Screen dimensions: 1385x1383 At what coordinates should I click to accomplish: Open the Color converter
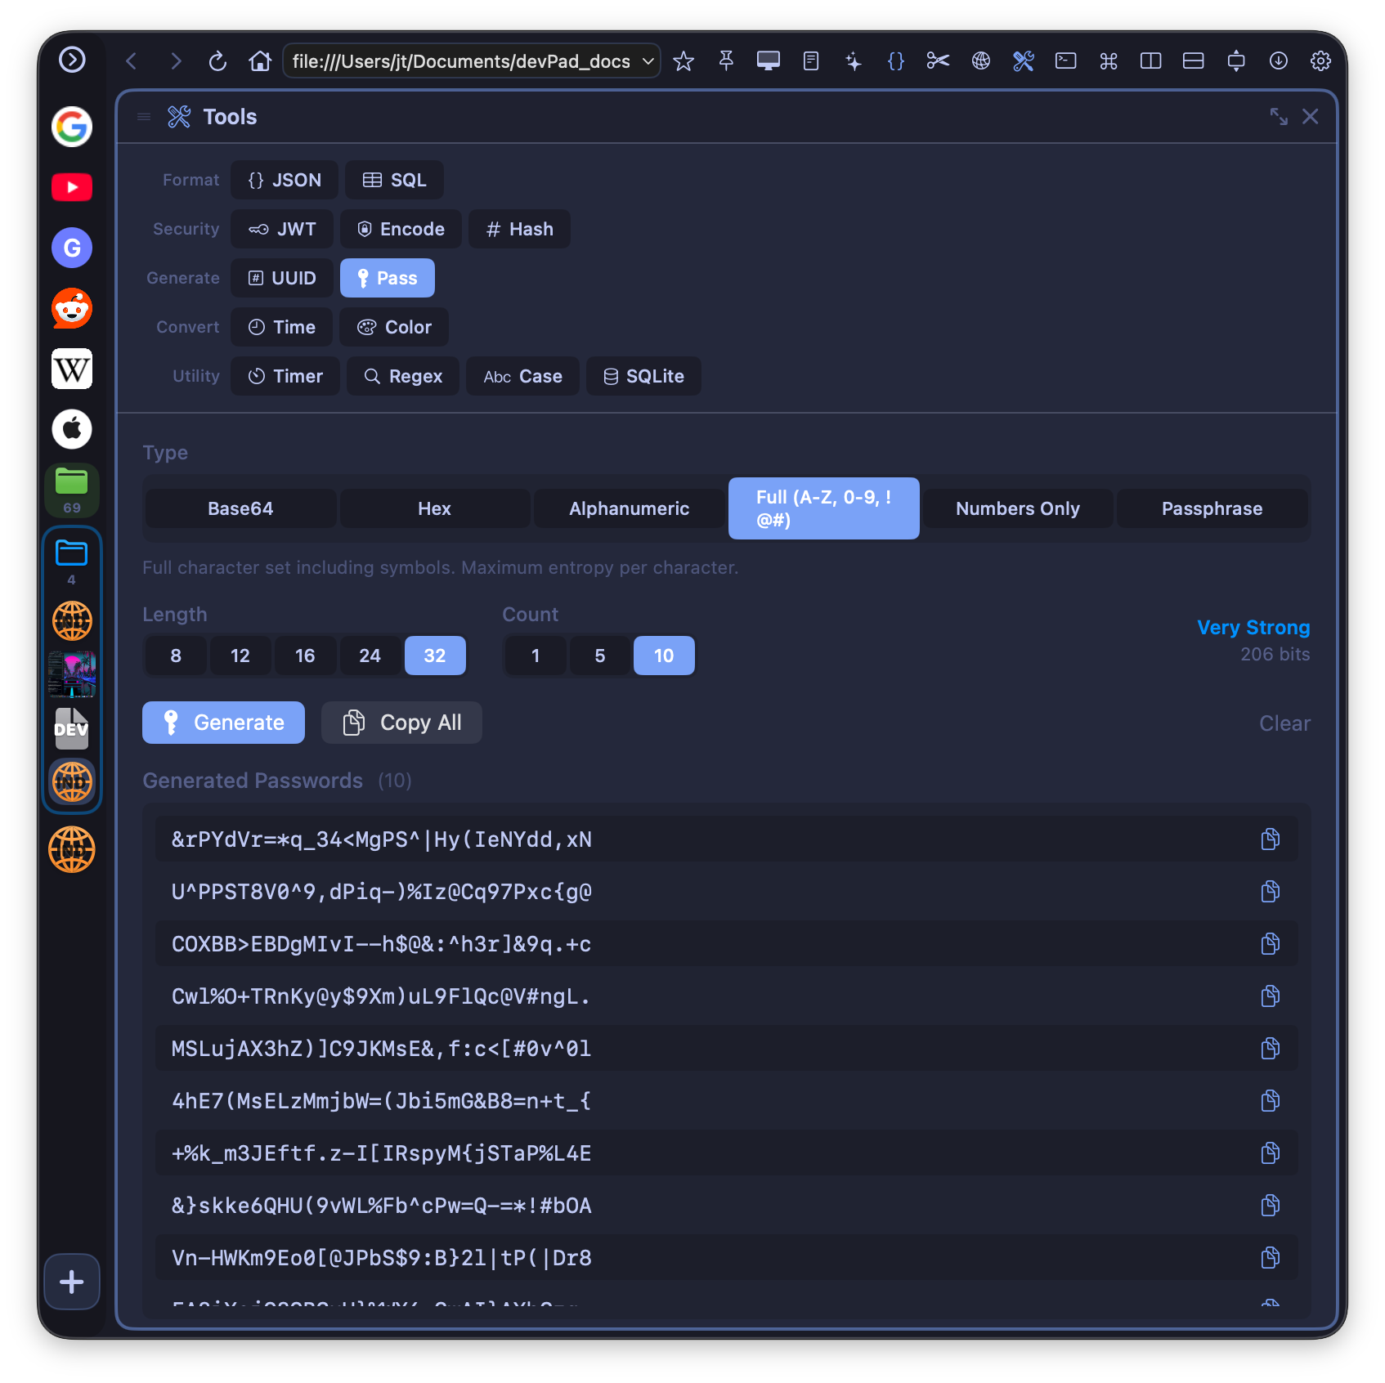pyautogui.click(x=393, y=327)
